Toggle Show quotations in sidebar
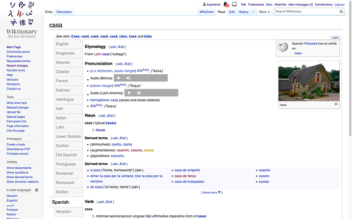 [x=17, y=172]
